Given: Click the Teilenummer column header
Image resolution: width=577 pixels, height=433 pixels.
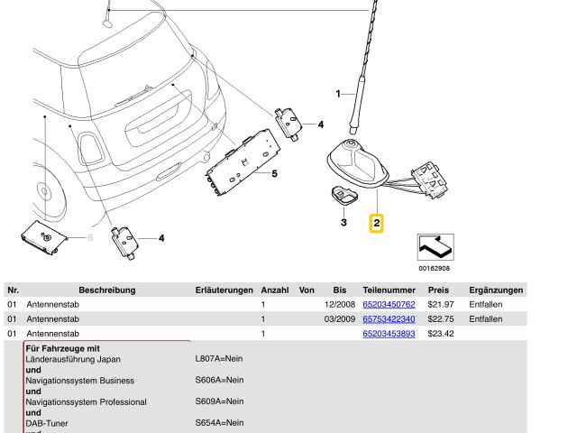Looking at the screenshot, I should [x=389, y=290].
